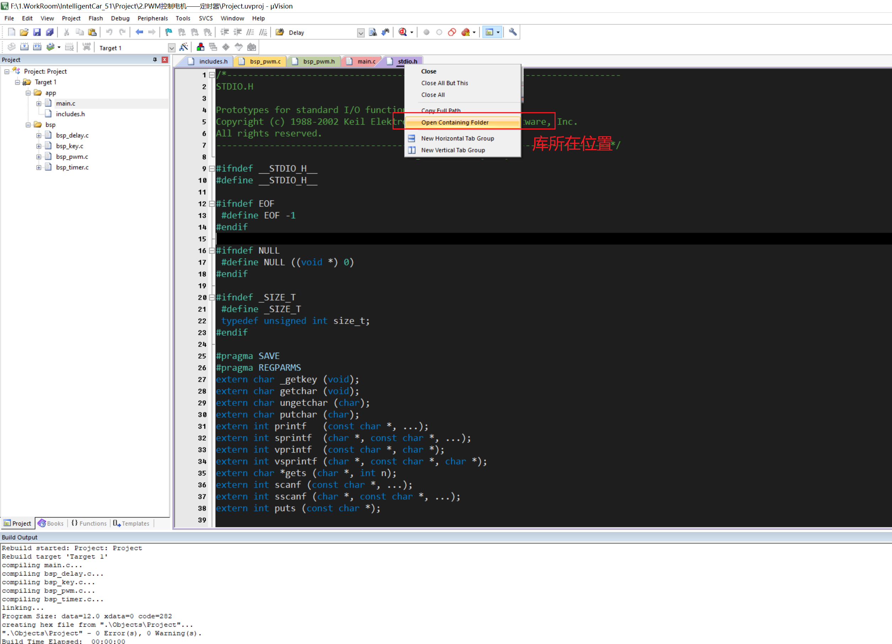Switch to the bsp_pwm.h tab

click(x=318, y=61)
